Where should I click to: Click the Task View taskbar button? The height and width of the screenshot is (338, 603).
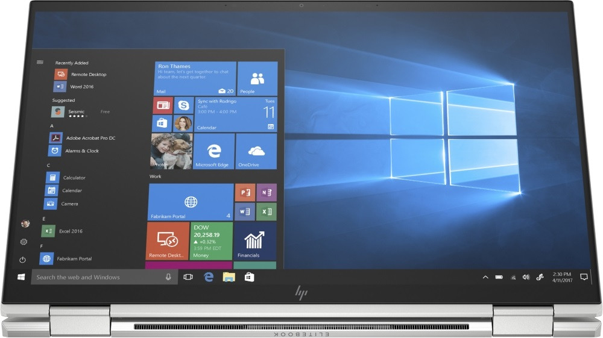(x=188, y=277)
